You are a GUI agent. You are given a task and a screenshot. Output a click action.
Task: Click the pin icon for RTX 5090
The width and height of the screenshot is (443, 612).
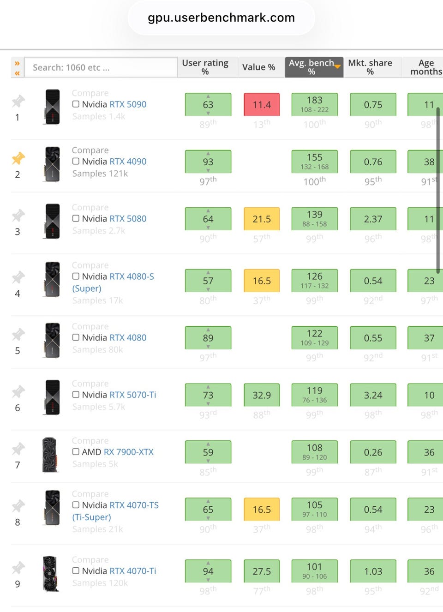click(18, 101)
